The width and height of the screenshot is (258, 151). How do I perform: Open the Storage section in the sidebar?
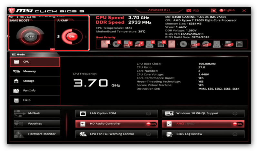[x=35, y=81]
